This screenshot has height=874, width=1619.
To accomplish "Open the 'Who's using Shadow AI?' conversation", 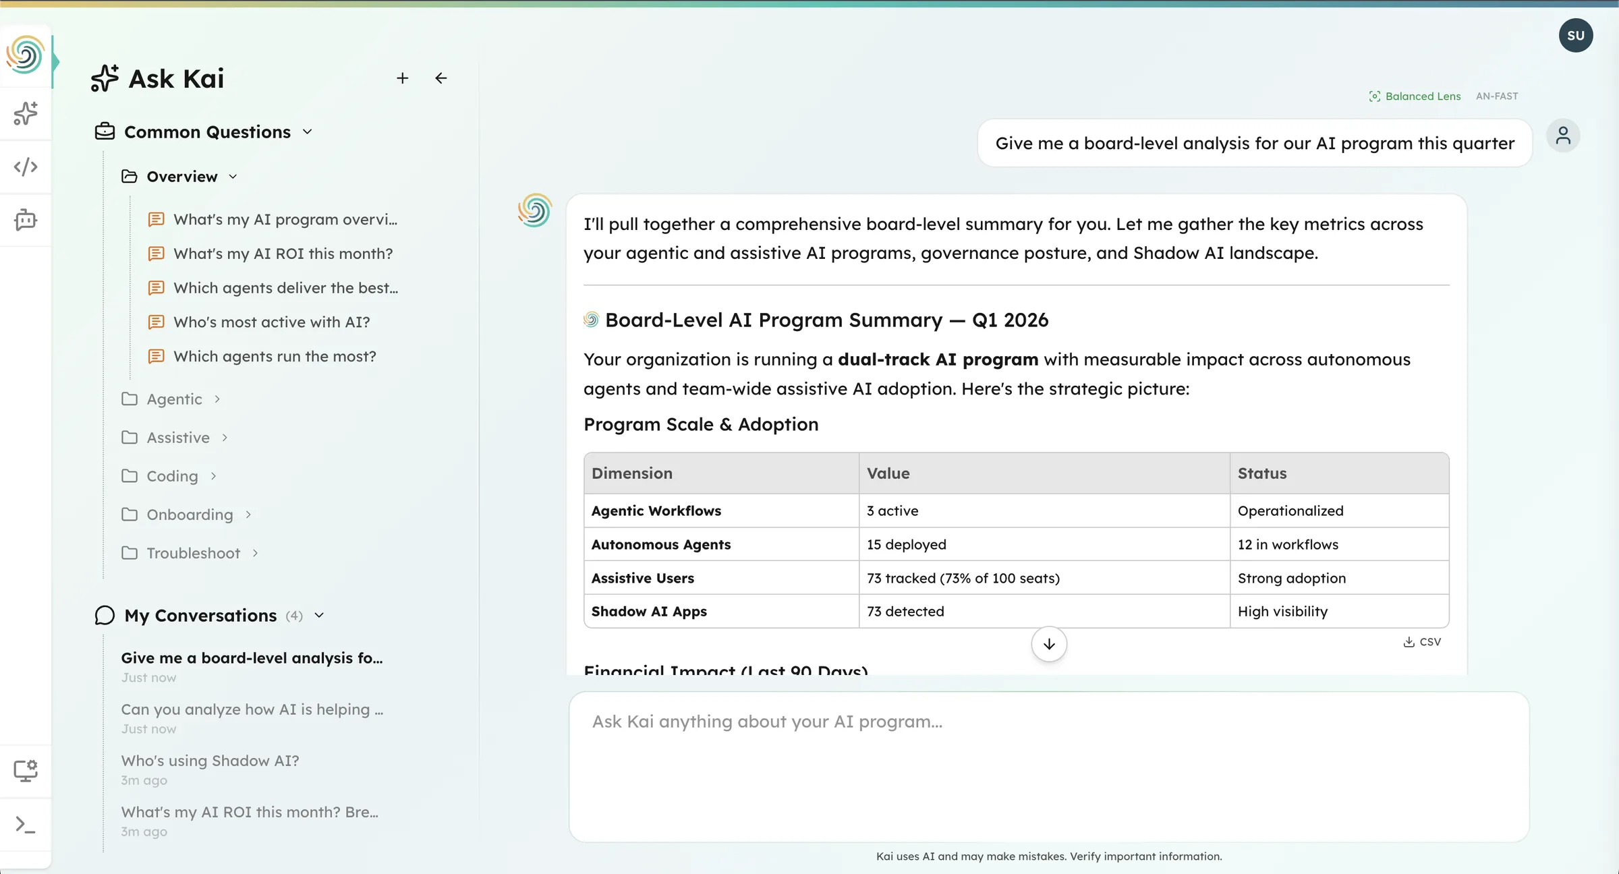I will click(x=210, y=761).
